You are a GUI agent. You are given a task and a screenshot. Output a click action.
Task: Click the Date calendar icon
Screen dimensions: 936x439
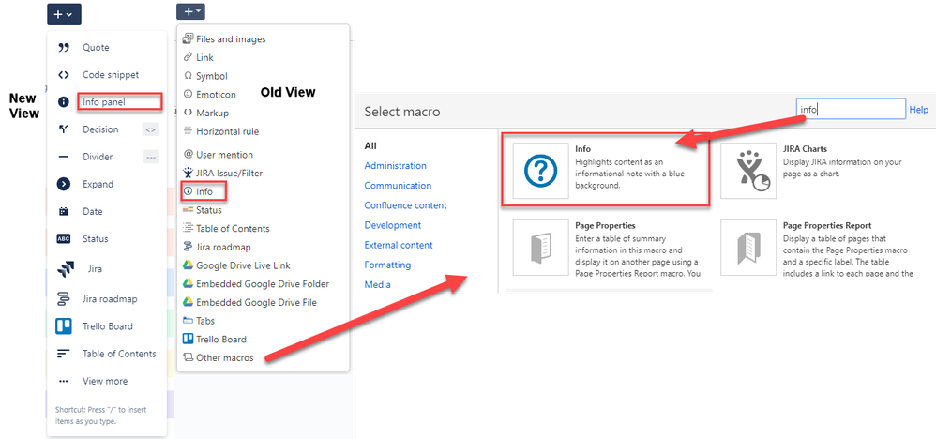click(63, 211)
